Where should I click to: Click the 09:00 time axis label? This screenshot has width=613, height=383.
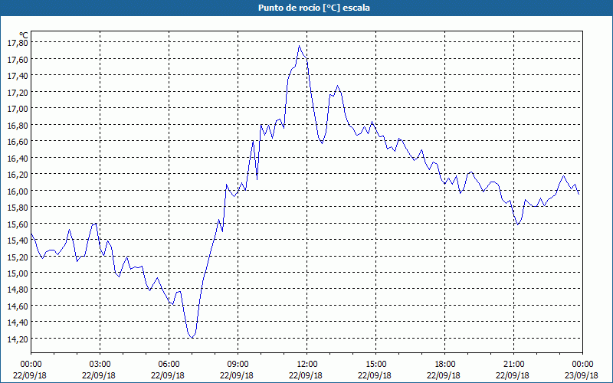point(238,365)
